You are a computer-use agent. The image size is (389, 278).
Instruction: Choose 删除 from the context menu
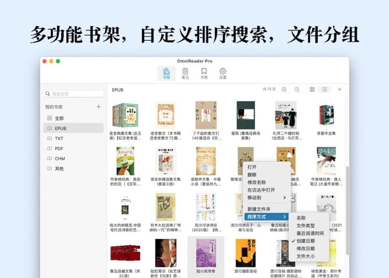tap(252, 175)
